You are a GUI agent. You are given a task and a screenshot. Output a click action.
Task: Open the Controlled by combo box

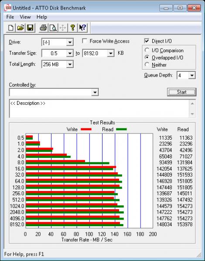click(x=54, y=92)
